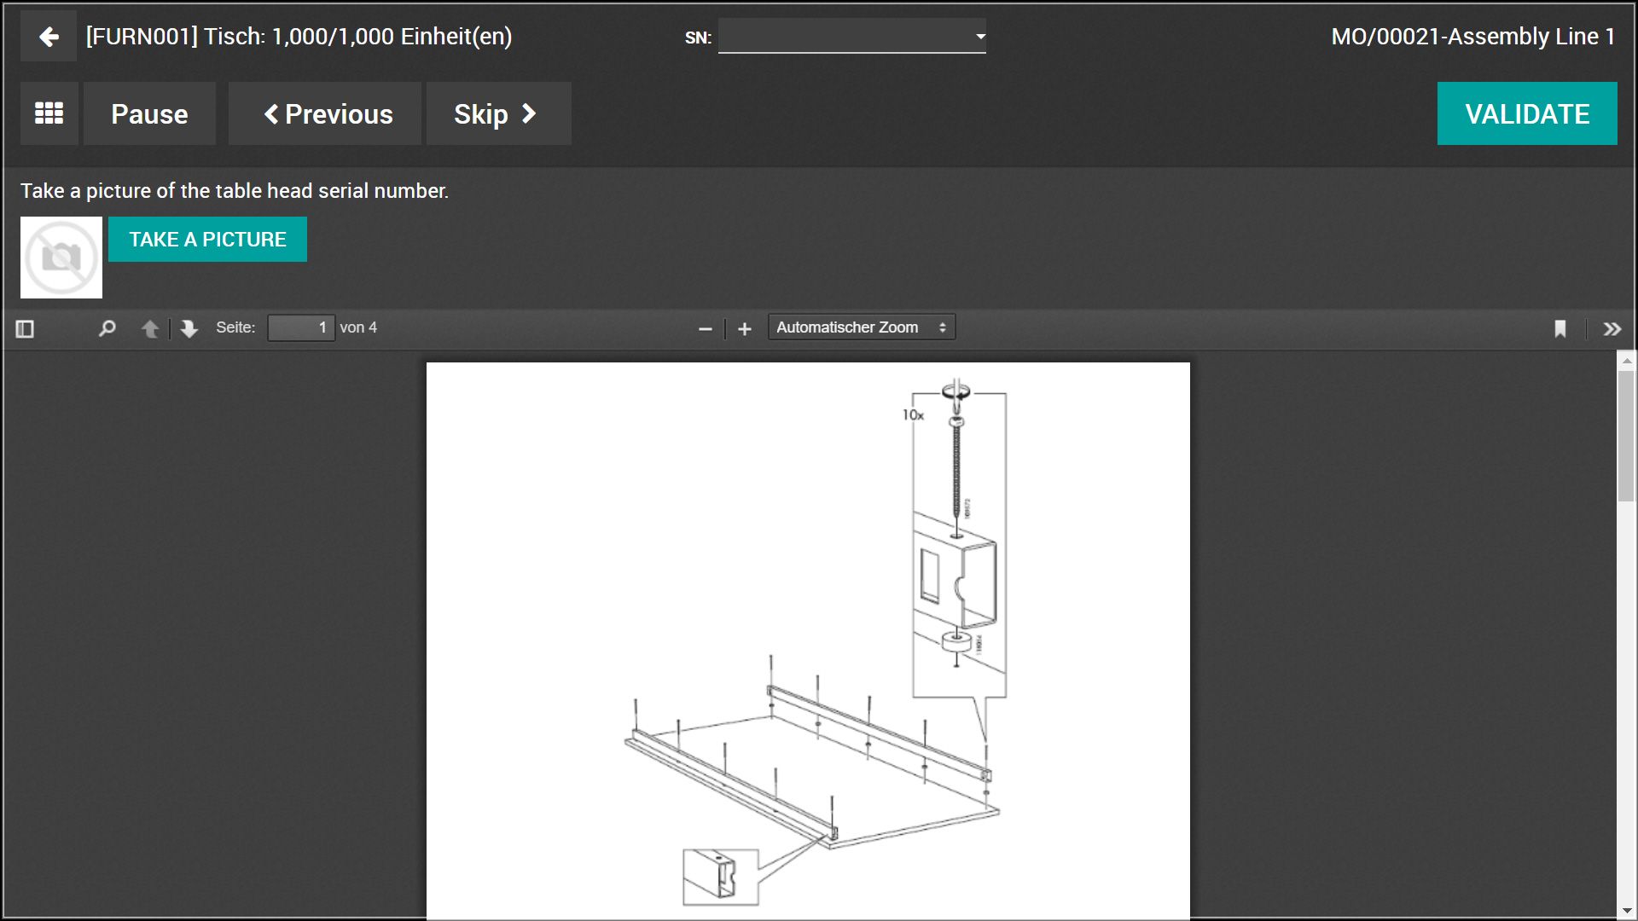Screen dimensions: 1638x921
Task: Open PDF search magnifier tool
Action: pyautogui.click(x=107, y=328)
